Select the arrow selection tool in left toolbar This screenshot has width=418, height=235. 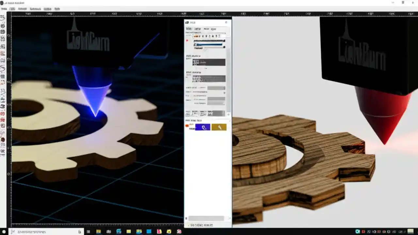[3, 17]
